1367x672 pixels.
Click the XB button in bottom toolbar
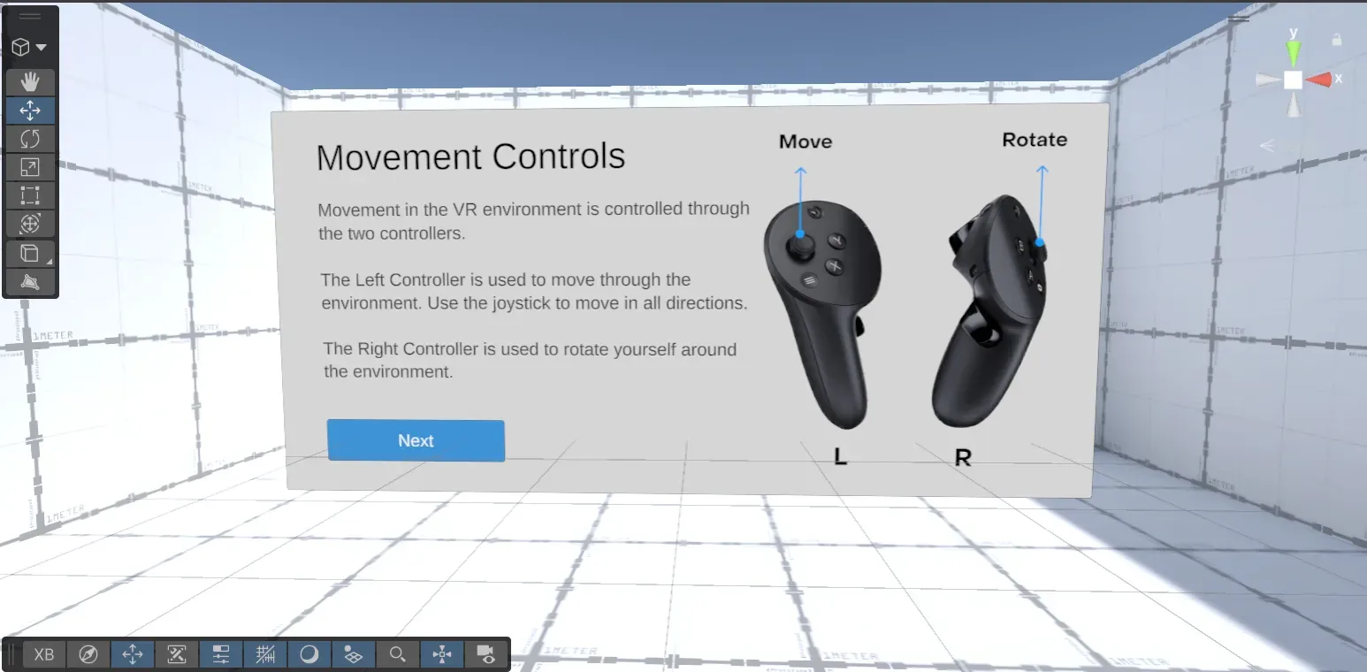click(44, 654)
